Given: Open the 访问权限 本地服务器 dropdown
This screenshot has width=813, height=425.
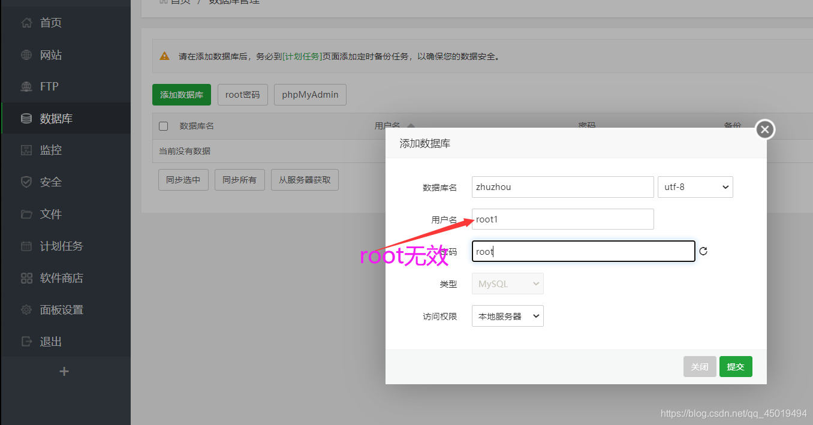Looking at the screenshot, I should 507,316.
